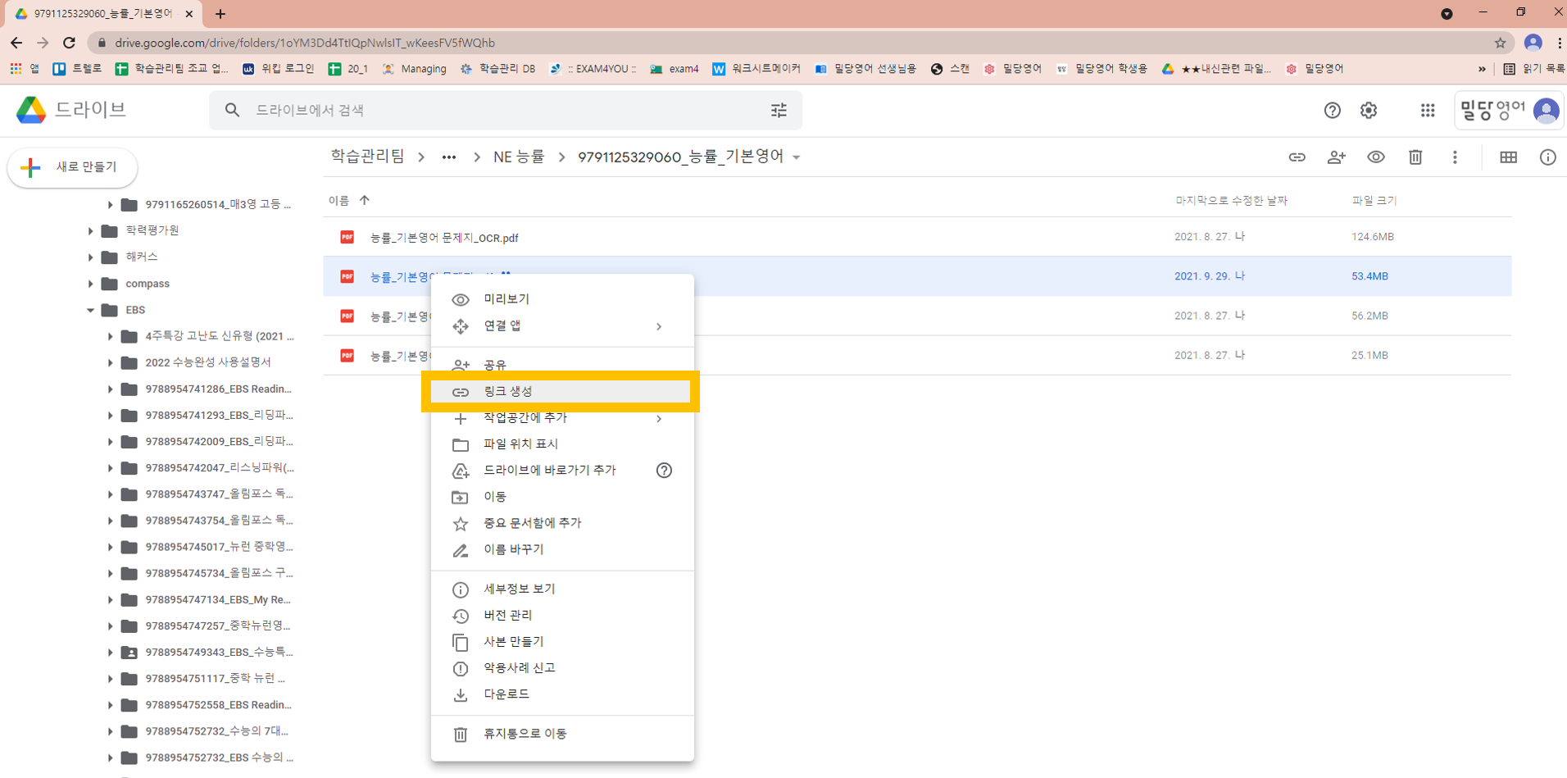This screenshot has width=1567, height=778.
Task: Reload the page
Action: 70,43
